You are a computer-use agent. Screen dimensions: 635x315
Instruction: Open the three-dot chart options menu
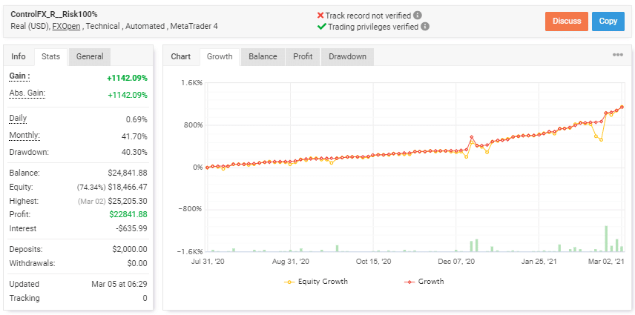617,56
